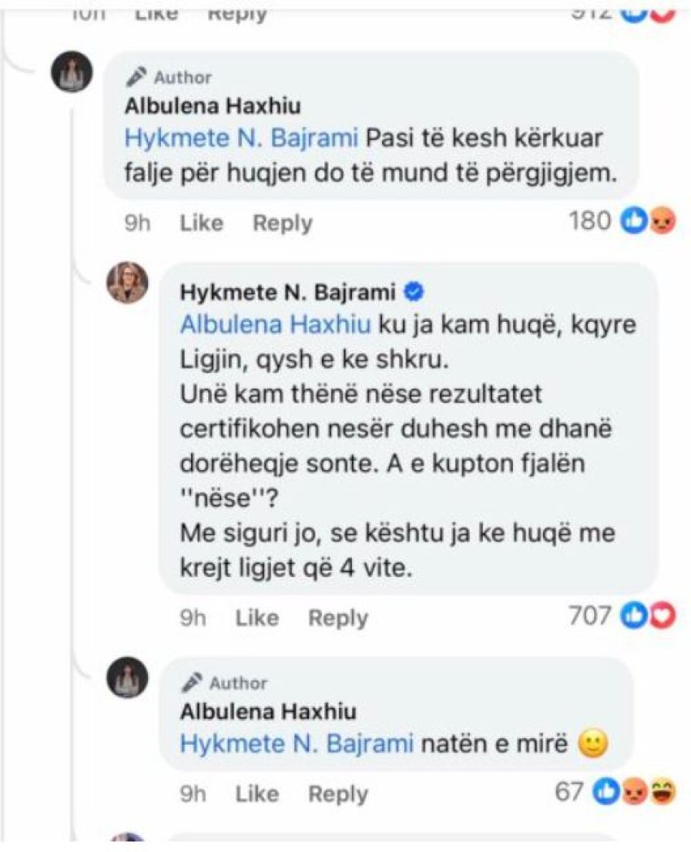Click the thumbs-up reaction icon beside 707

coord(632,616)
